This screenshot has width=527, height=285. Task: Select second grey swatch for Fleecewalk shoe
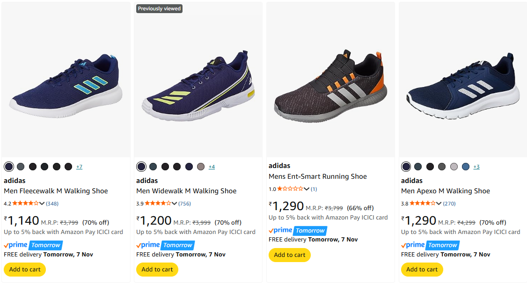[x=21, y=167]
